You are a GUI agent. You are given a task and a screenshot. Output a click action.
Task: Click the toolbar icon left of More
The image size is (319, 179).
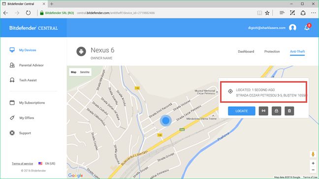point(303,13)
